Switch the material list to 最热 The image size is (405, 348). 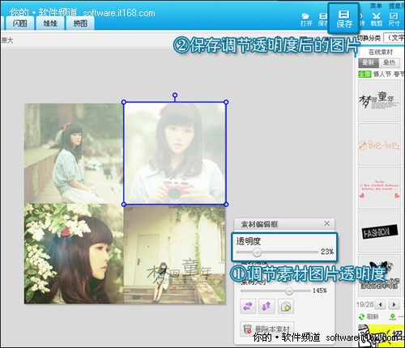(389, 63)
